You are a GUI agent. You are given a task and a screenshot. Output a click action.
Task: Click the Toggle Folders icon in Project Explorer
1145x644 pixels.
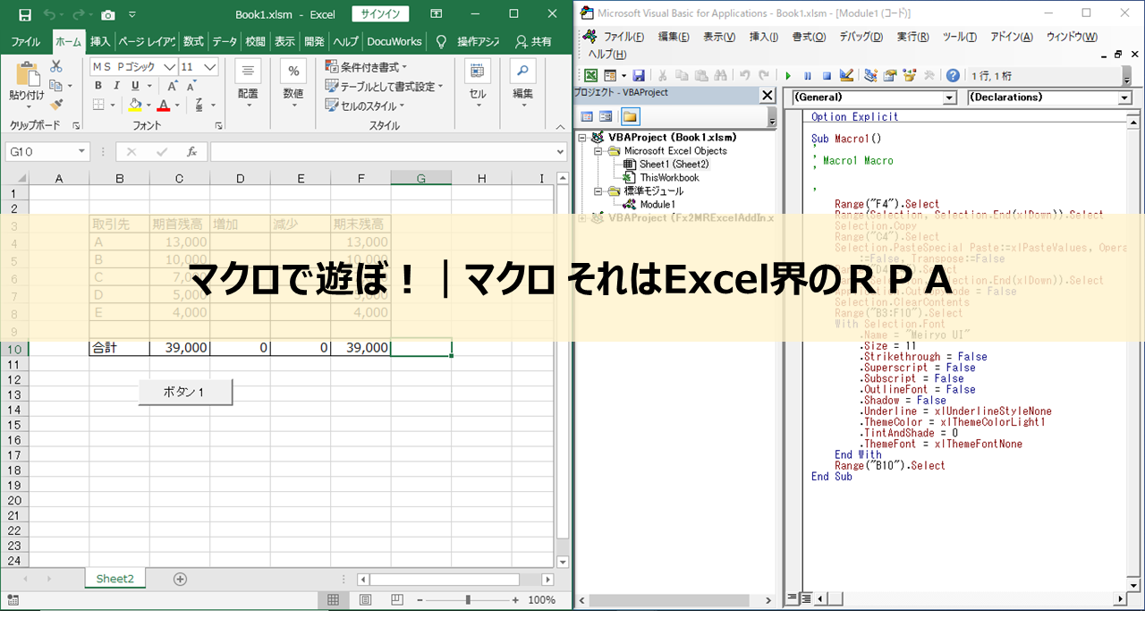tap(629, 115)
